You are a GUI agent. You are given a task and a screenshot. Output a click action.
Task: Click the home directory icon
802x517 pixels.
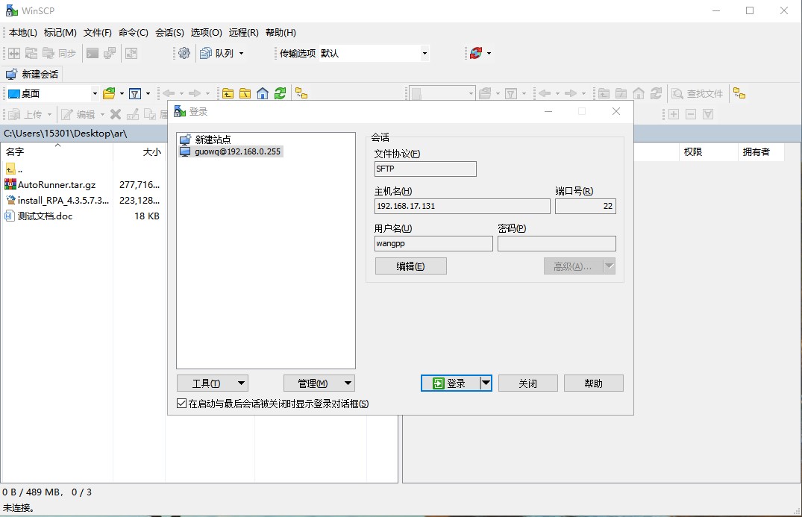tap(262, 93)
